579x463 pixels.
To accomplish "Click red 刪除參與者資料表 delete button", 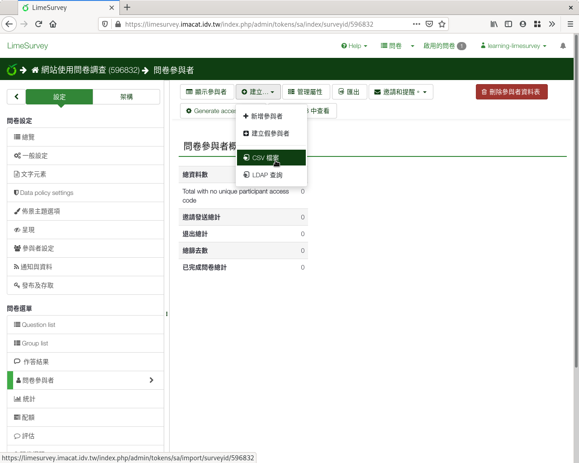I will point(512,92).
